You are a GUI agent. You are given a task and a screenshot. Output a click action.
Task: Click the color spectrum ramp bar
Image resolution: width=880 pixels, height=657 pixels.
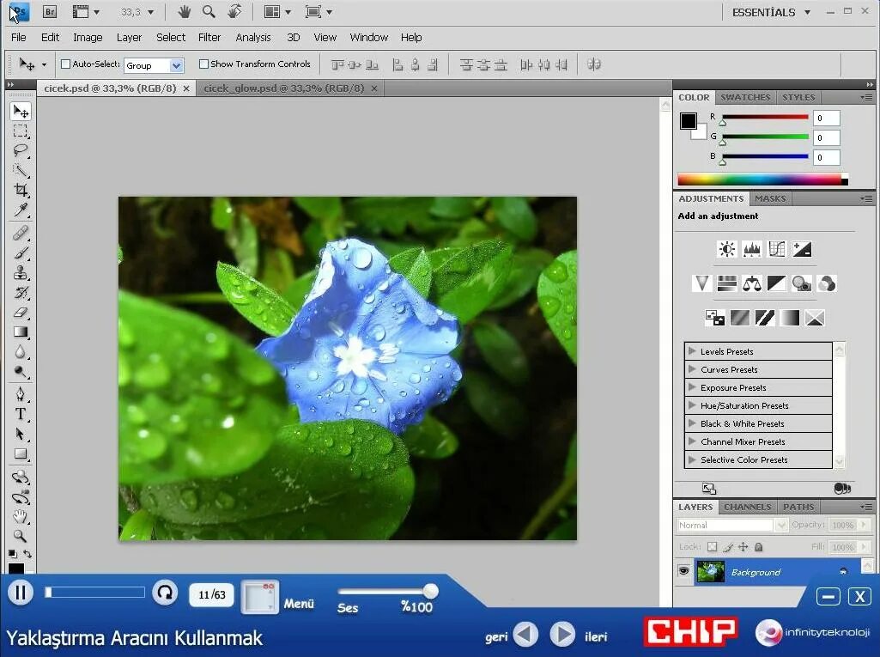pos(762,179)
